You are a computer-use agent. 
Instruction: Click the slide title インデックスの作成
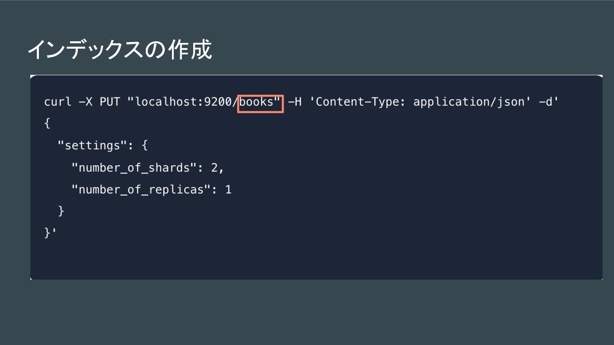pos(120,49)
